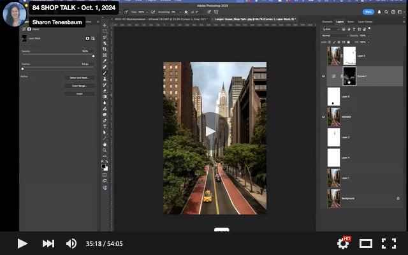
Task: Switch to Langer-Susan Shop Talk document tab
Action: 254,19
